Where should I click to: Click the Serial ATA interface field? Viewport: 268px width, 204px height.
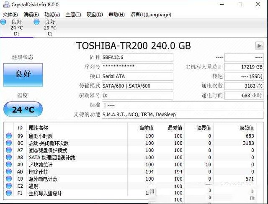(137, 76)
